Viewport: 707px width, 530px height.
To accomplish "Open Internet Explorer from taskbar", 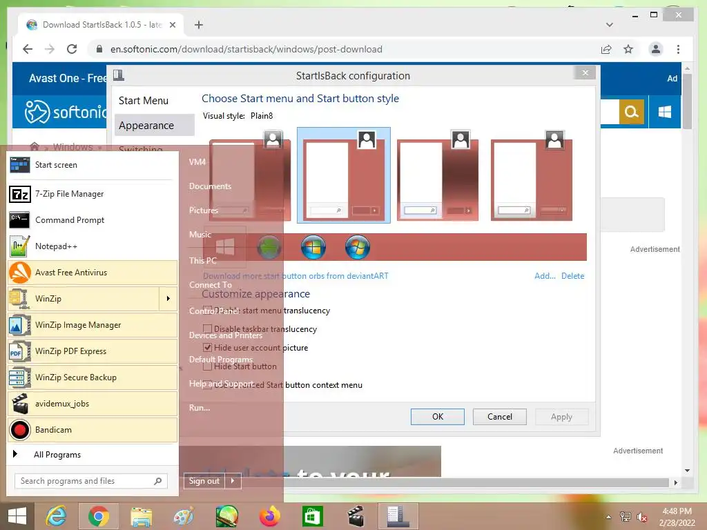I will coord(57,516).
